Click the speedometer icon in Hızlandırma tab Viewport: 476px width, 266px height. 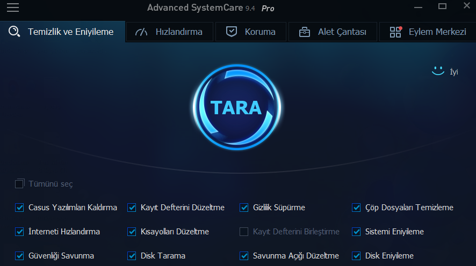pos(141,32)
